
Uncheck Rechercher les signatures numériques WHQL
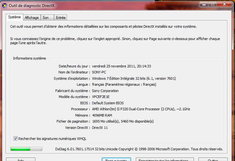pyautogui.click(x=16, y=139)
